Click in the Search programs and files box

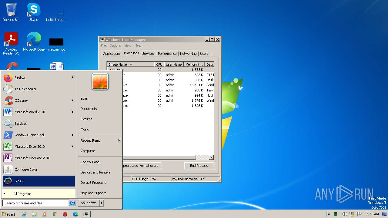pyautogui.click(x=35, y=203)
